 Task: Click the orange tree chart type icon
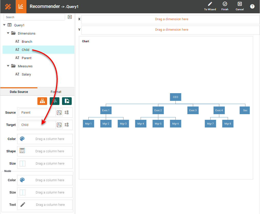42,101
